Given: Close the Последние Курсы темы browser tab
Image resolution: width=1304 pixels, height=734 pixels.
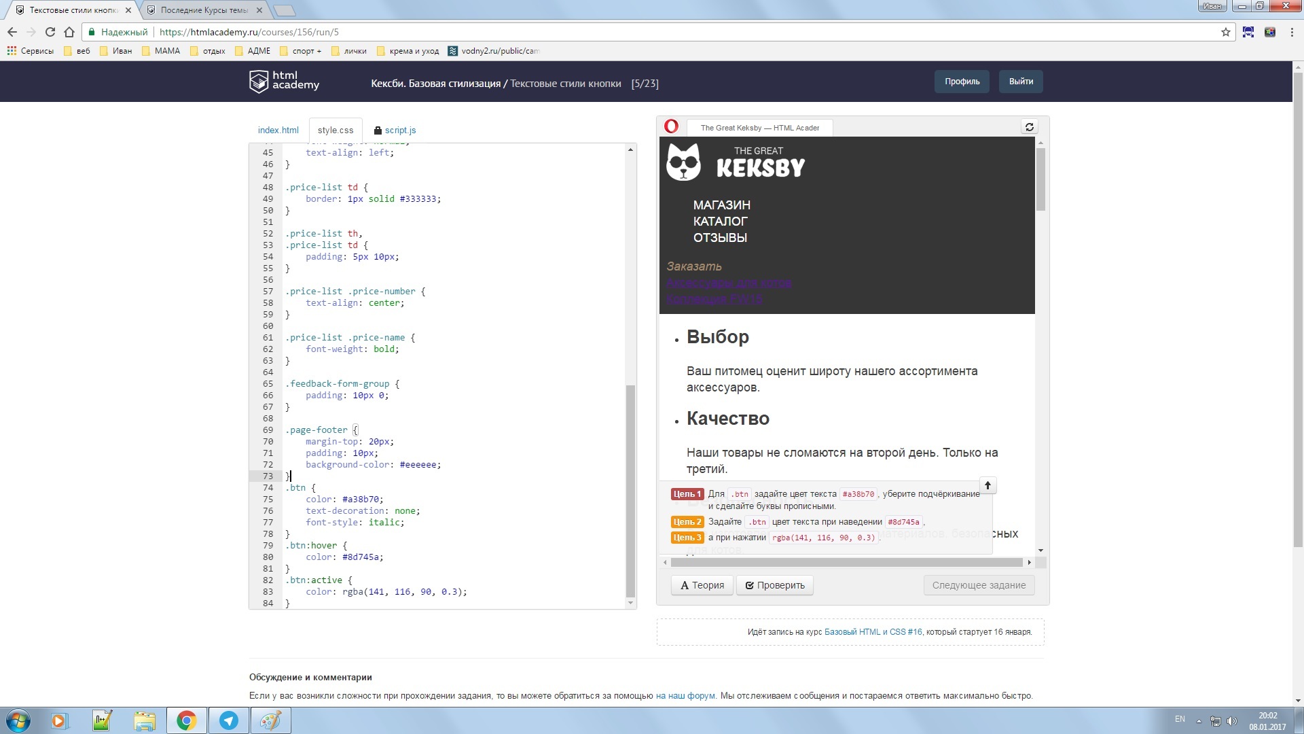Looking at the screenshot, I should [x=259, y=10].
